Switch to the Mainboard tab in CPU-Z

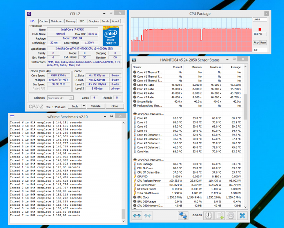pyautogui.click(x=57, y=22)
